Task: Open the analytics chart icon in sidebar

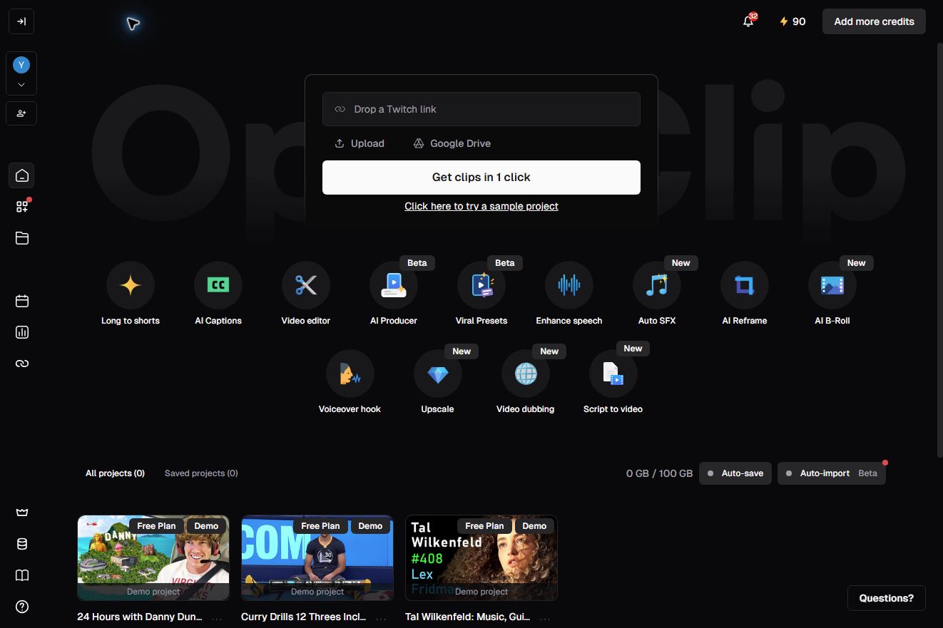Action: coord(22,332)
